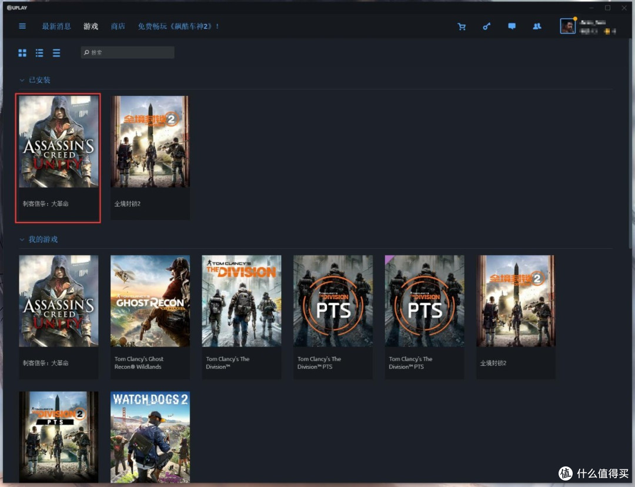Open the 最新消息 news tab
The width and height of the screenshot is (635, 487).
[x=56, y=26]
